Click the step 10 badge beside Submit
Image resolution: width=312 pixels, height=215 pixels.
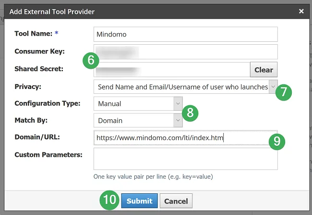(x=109, y=201)
